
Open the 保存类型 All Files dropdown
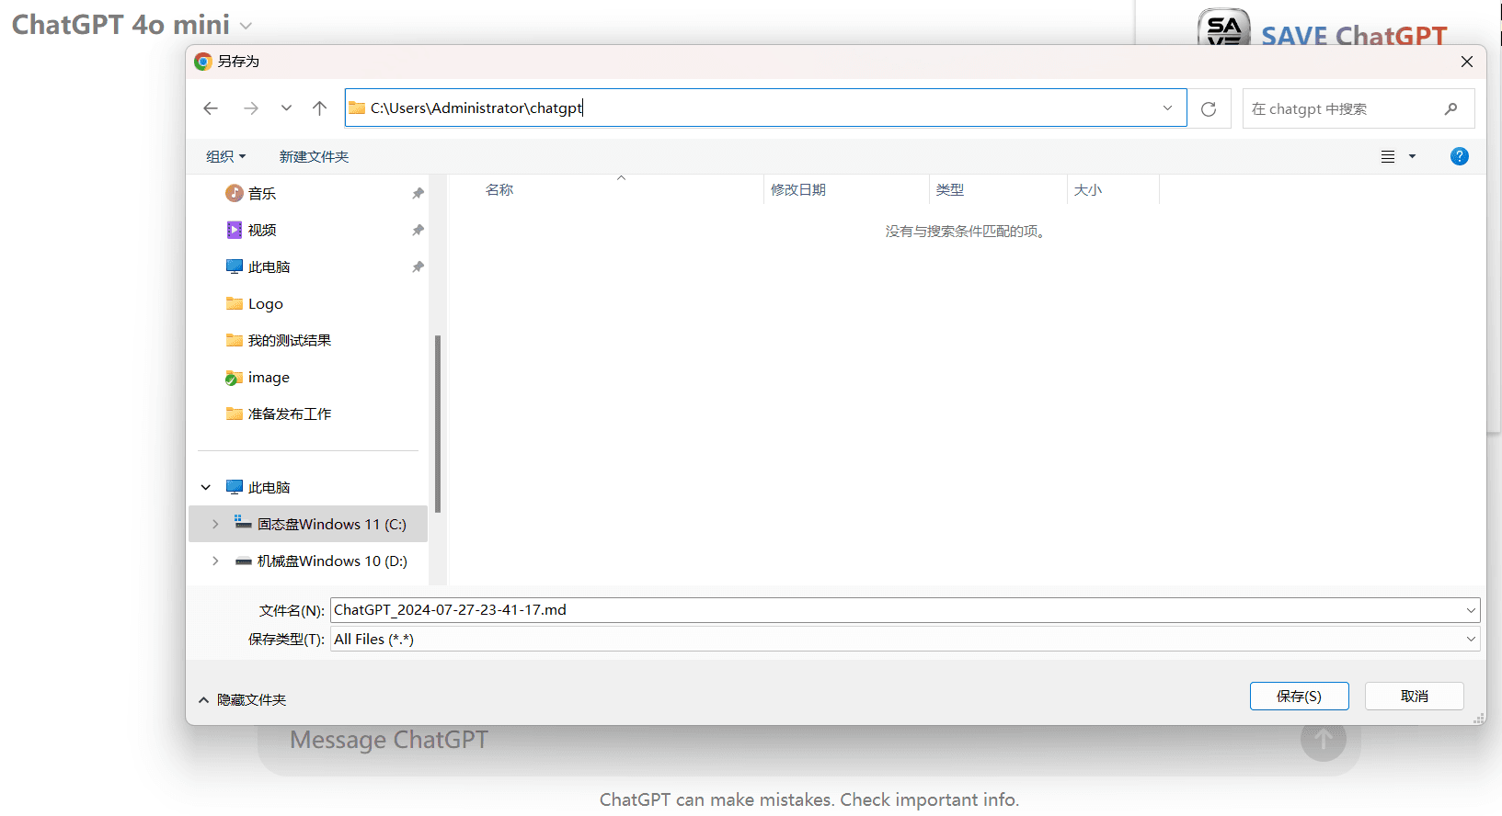905,639
